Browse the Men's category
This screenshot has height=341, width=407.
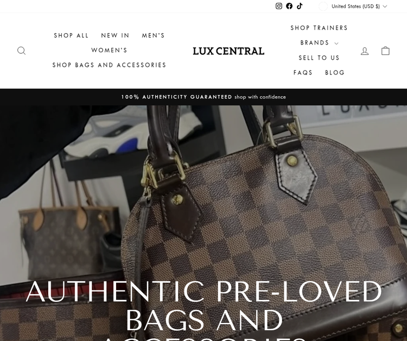point(153,35)
